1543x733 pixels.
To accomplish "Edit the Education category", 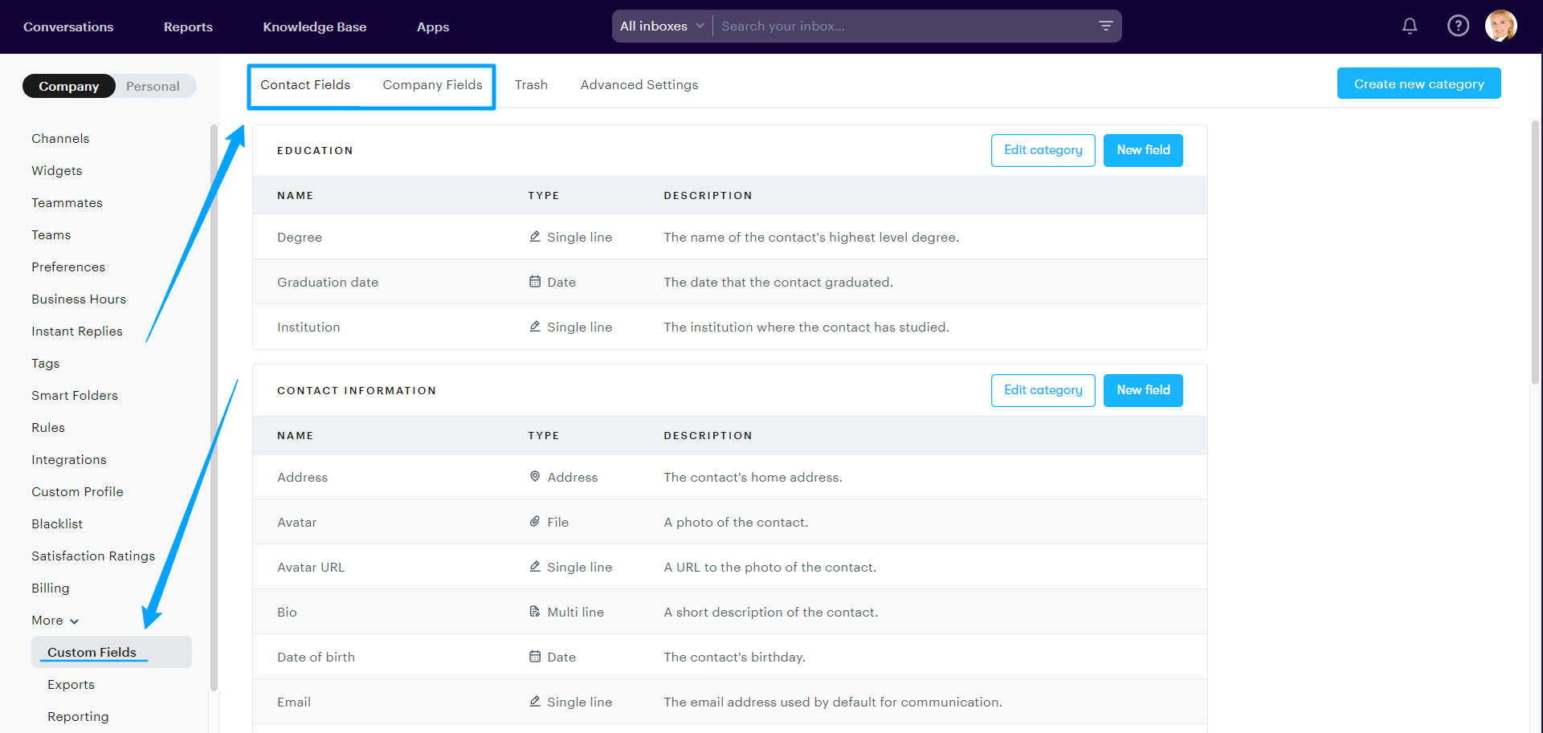I will [1043, 150].
